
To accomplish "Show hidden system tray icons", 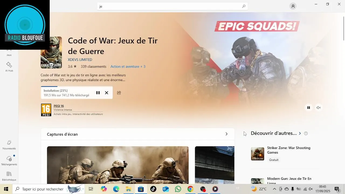I will point(274,189).
